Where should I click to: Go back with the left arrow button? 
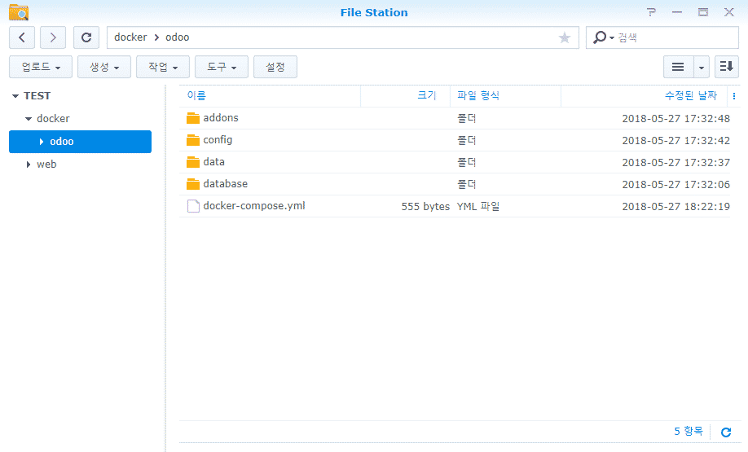(22, 37)
